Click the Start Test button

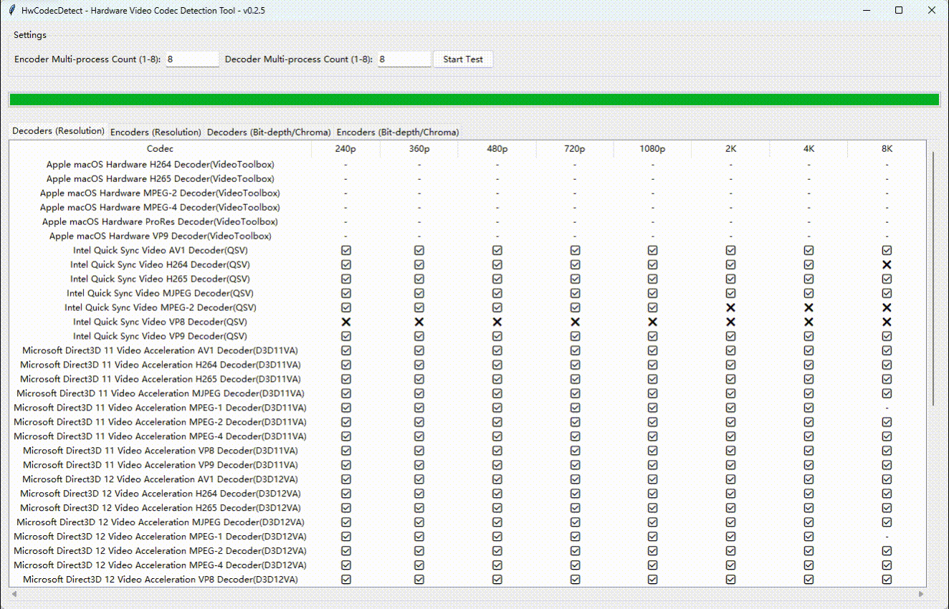pos(463,59)
